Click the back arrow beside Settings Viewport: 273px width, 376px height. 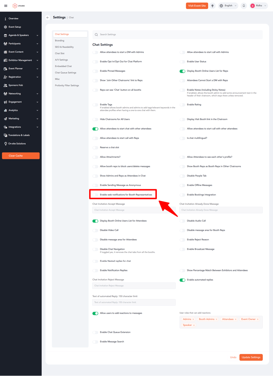[48, 18]
